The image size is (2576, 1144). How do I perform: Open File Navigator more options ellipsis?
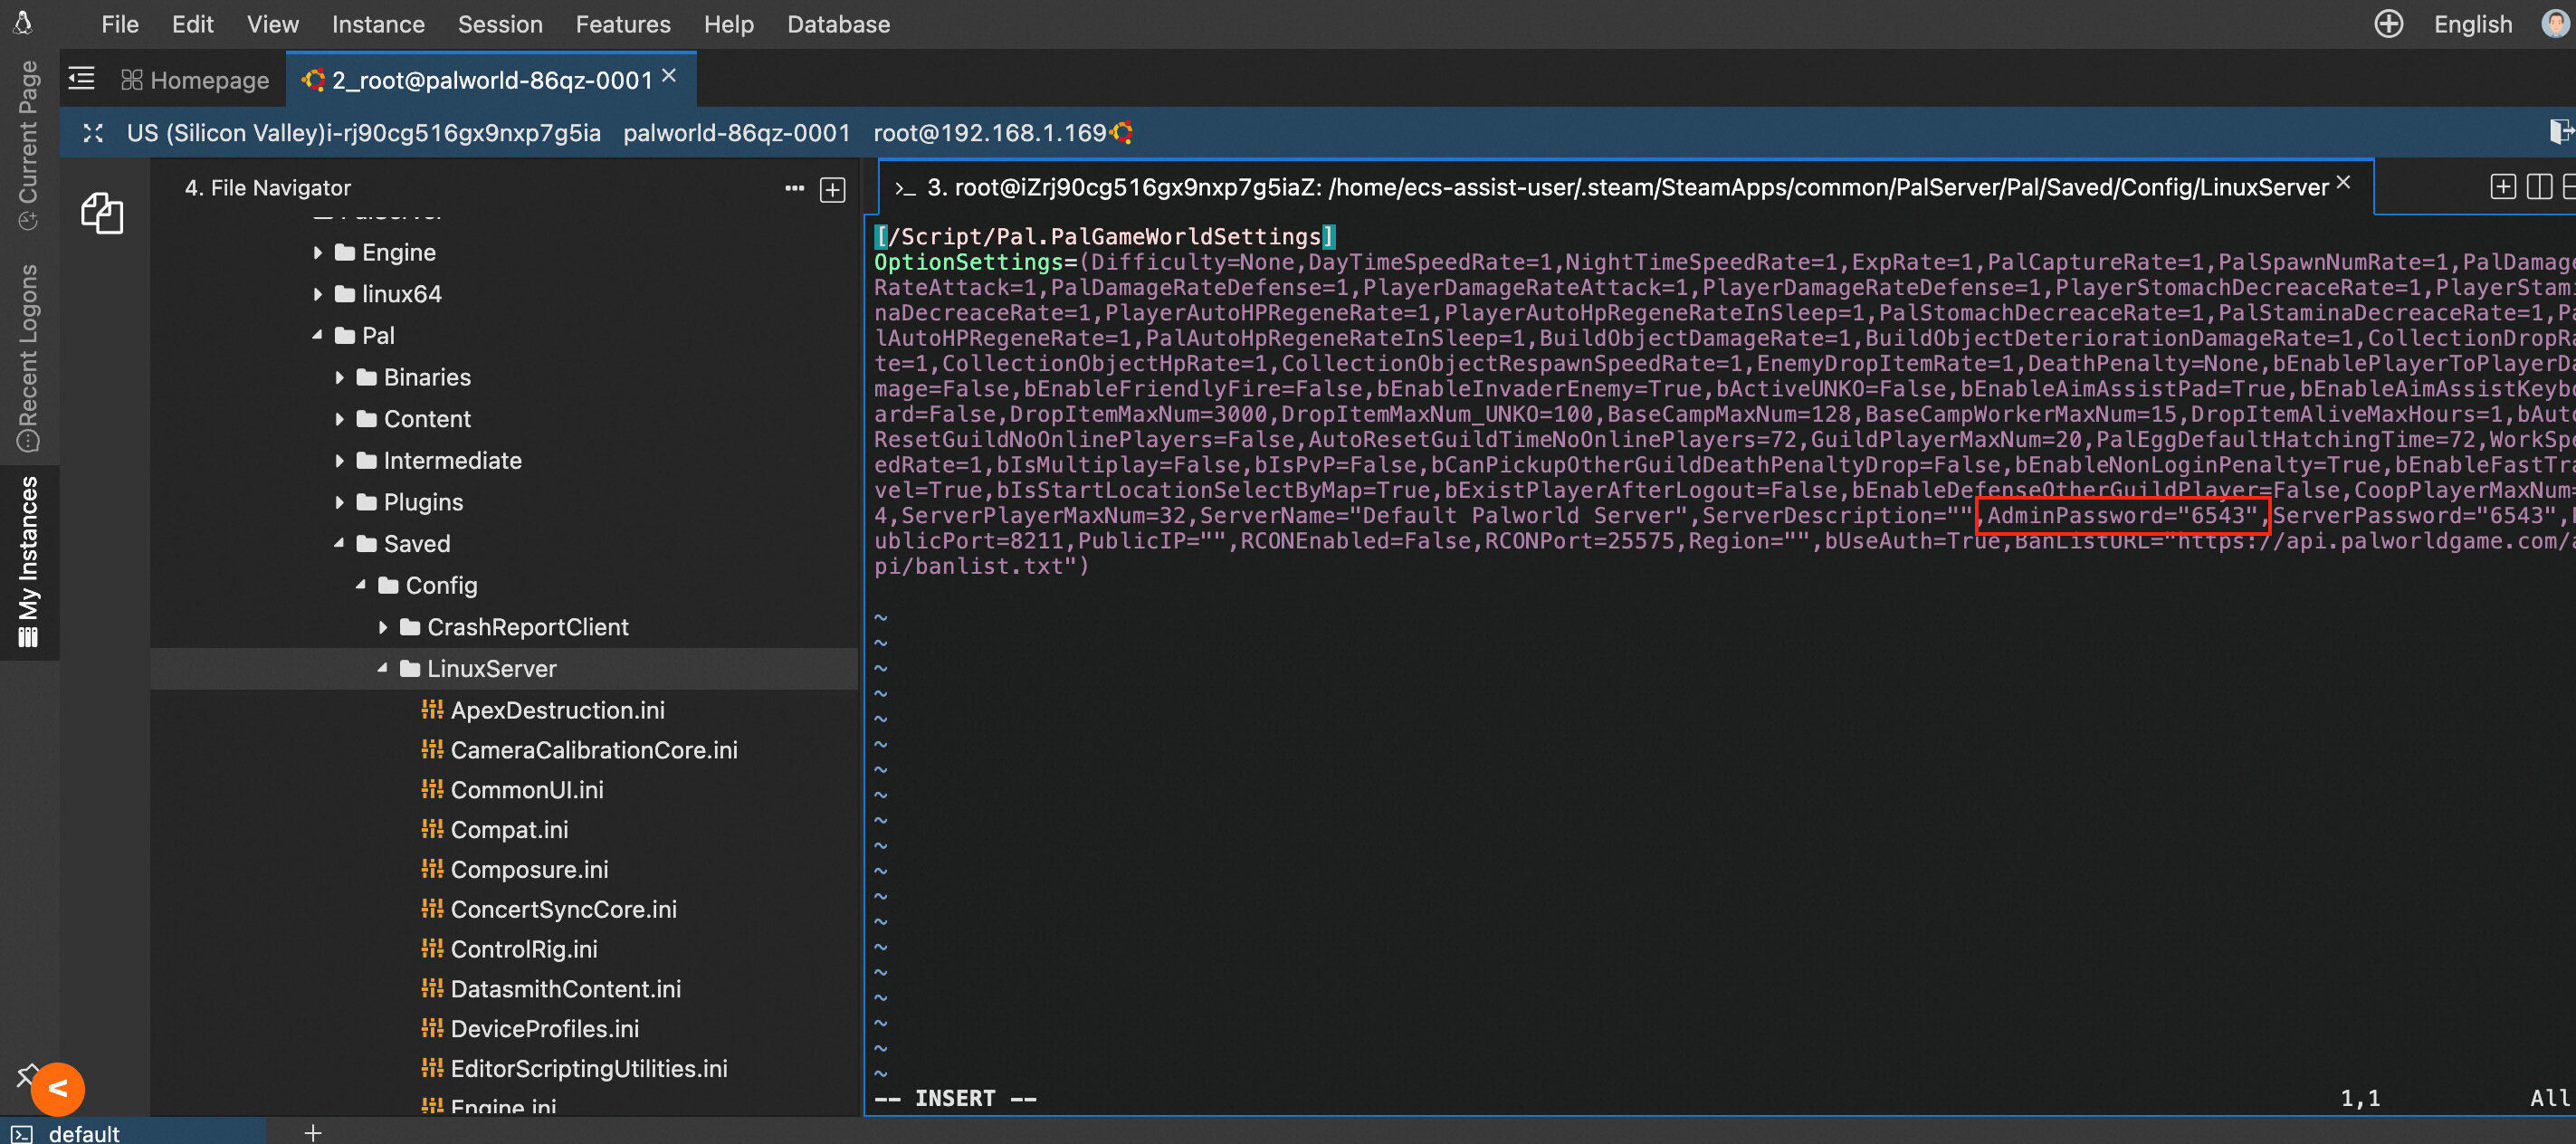(x=794, y=188)
